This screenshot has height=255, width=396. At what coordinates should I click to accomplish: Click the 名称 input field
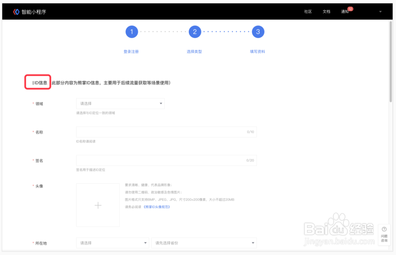click(x=166, y=132)
